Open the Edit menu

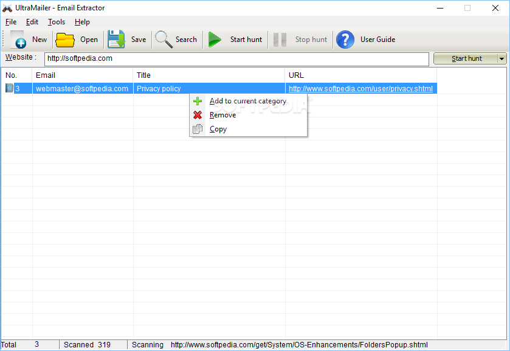click(x=32, y=22)
